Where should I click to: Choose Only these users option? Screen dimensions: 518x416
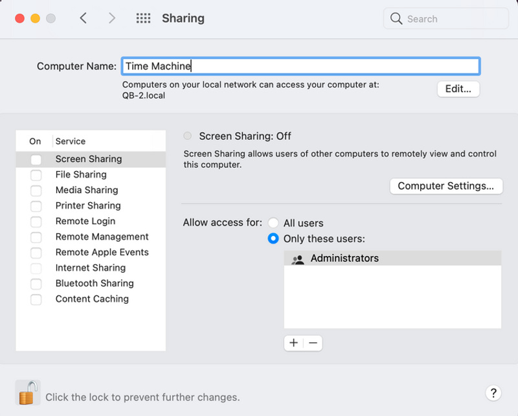tap(273, 238)
